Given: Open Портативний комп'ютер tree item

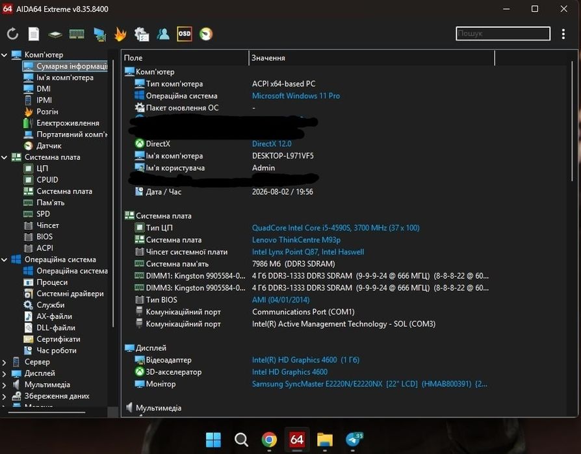Looking at the screenshot, I should [x=65, y=134].
